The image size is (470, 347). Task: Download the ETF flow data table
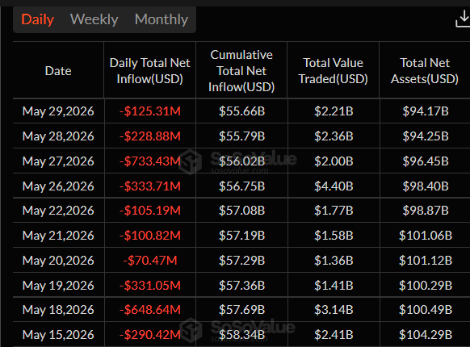click(x=463, y=19)
